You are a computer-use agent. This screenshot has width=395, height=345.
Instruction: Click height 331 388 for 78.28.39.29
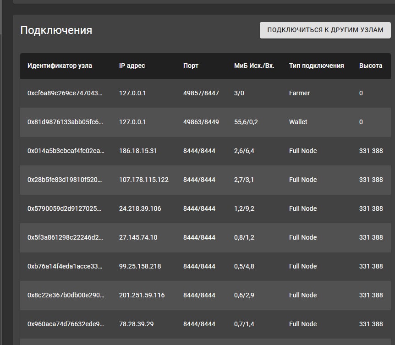371,324
